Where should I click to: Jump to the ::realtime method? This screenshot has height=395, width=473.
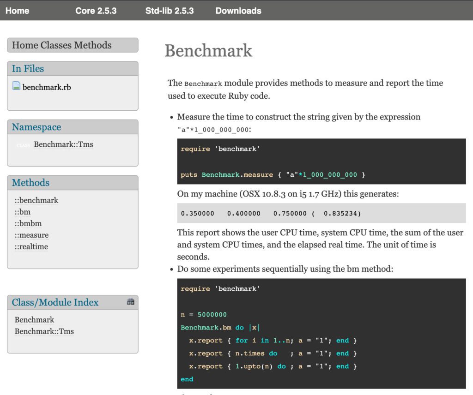(31, 246)
